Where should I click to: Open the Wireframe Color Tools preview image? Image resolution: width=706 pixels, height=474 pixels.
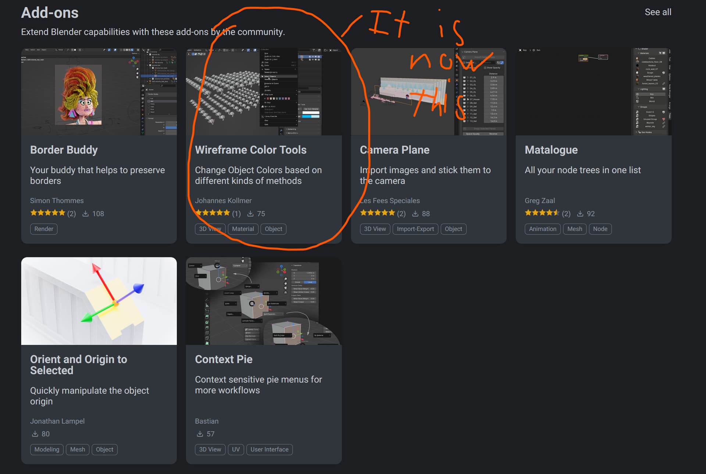pyautogui.click(x=264, y=92)
